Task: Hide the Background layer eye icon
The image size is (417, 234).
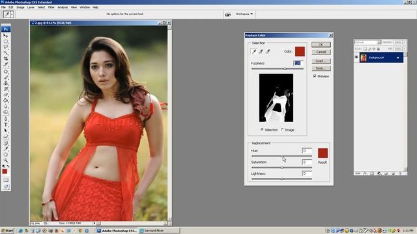Action: [356, 57]
